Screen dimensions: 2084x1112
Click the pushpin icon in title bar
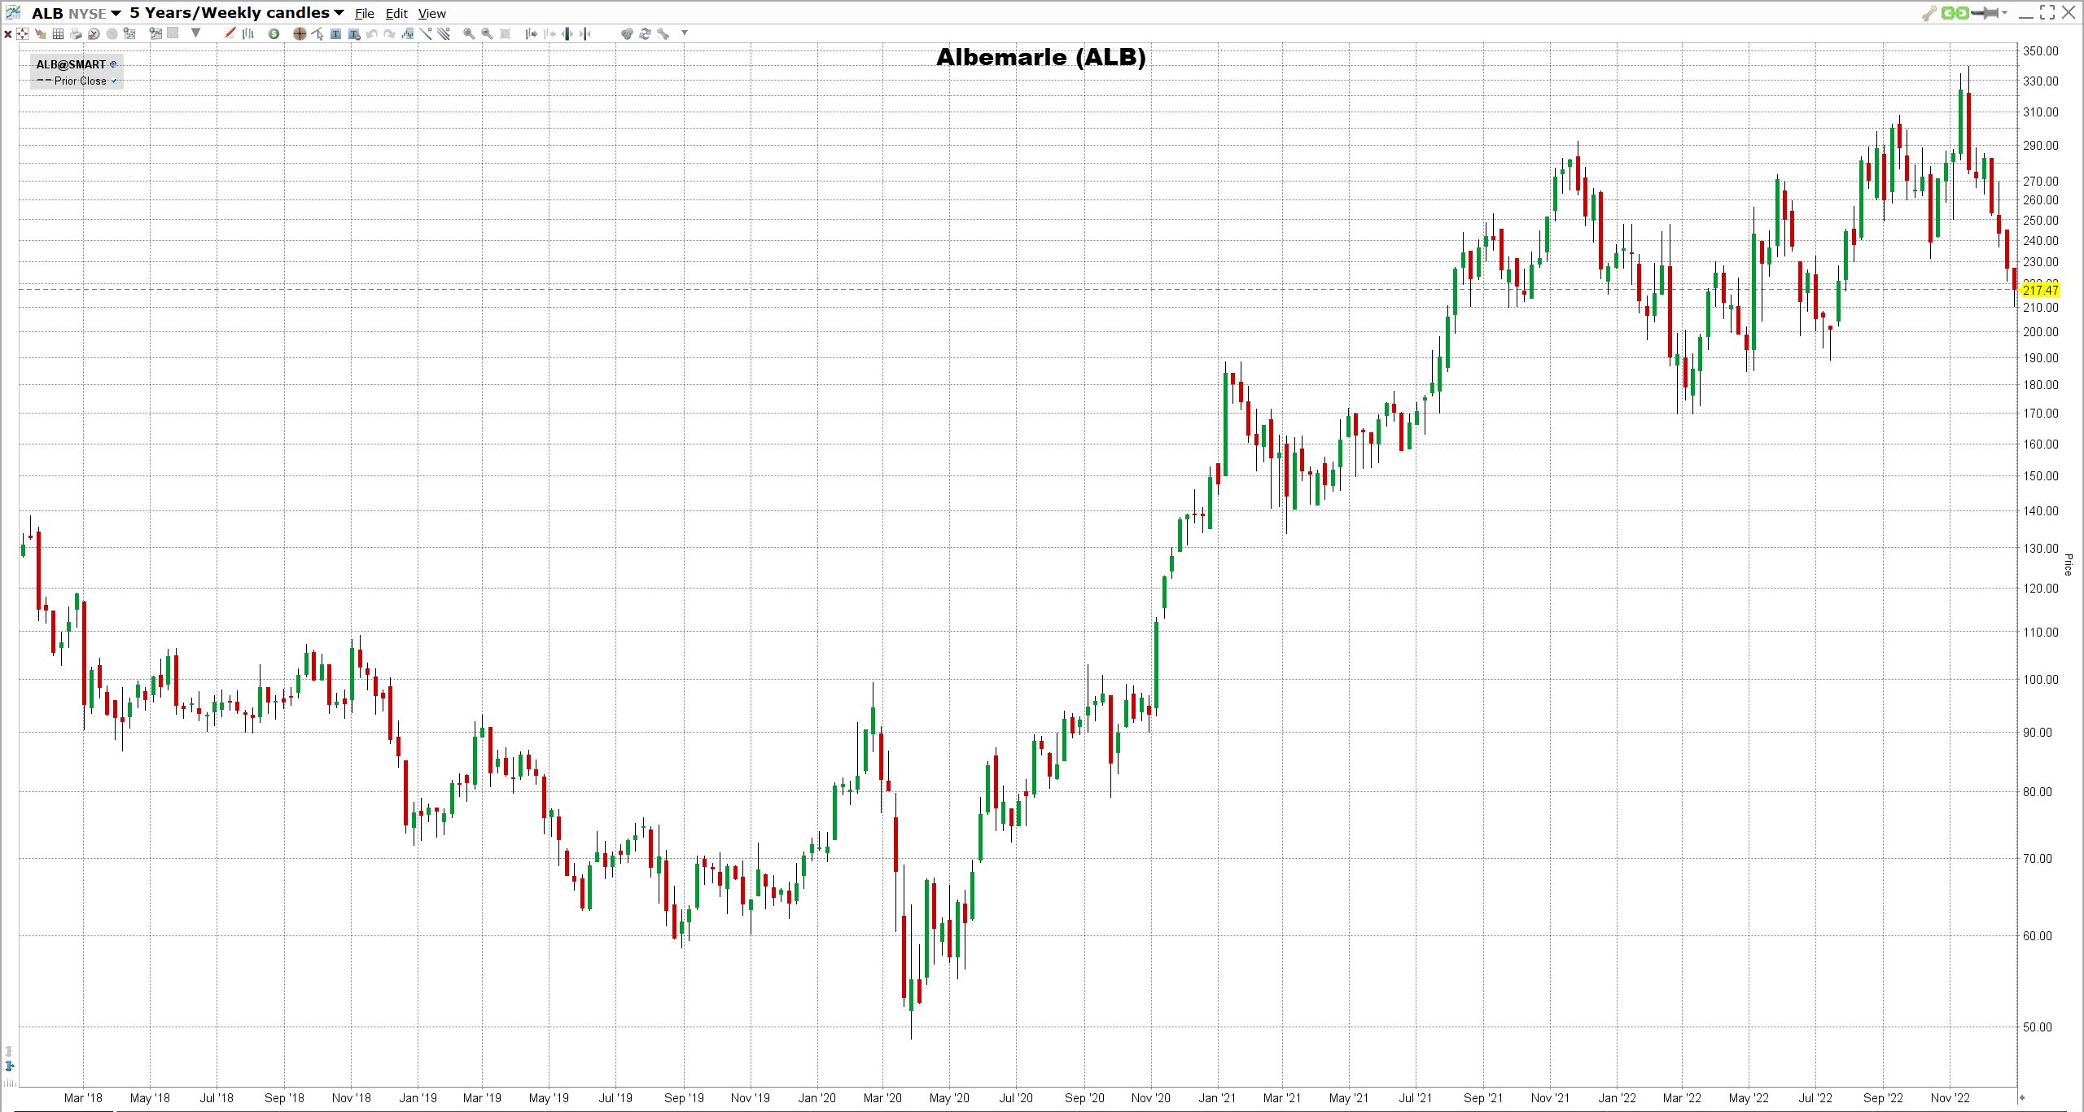(1985, 13)
